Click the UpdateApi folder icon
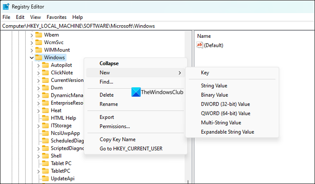 point(45,179)
